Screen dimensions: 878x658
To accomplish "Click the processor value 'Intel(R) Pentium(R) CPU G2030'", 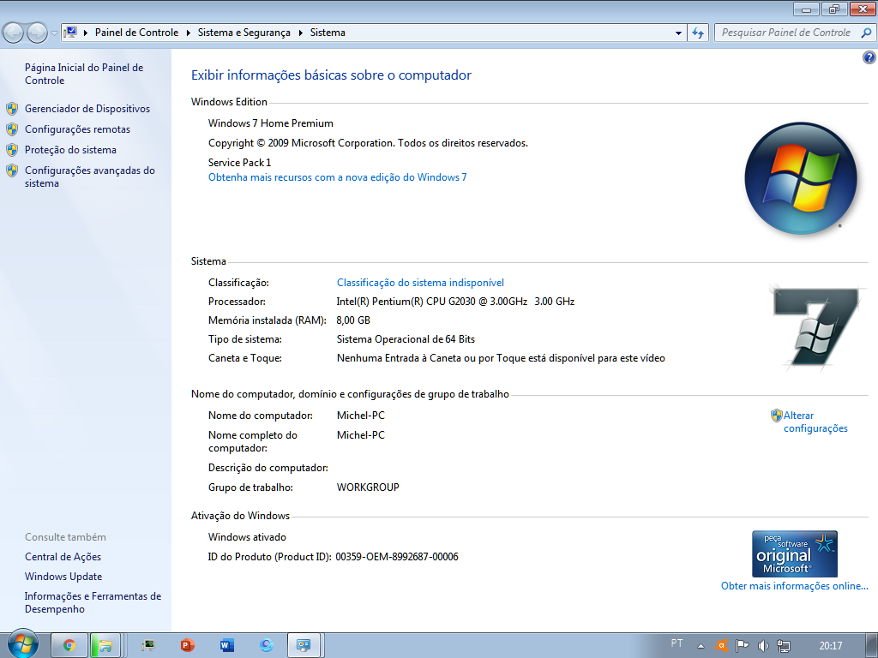I will coord(455,301).
